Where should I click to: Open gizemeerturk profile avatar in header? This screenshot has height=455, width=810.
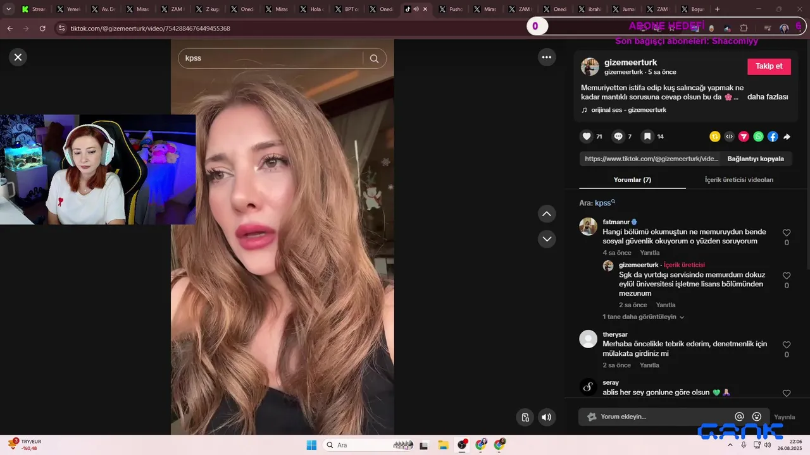pos(590,67)
